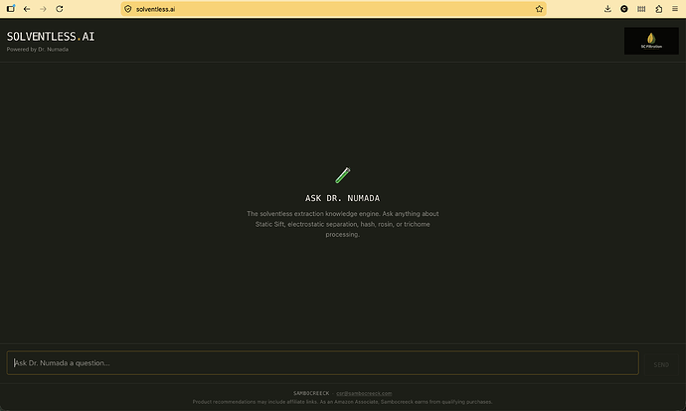Click the SAMBOCREECK footer text
The width and height of the screenshot is (686, 411).
(x=311, y=393)
